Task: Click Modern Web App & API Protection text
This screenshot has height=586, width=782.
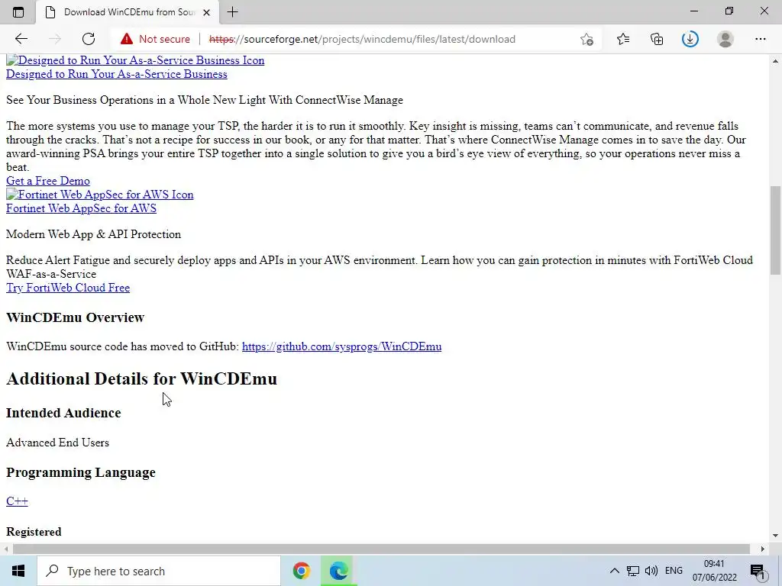Action: point(93,234)
